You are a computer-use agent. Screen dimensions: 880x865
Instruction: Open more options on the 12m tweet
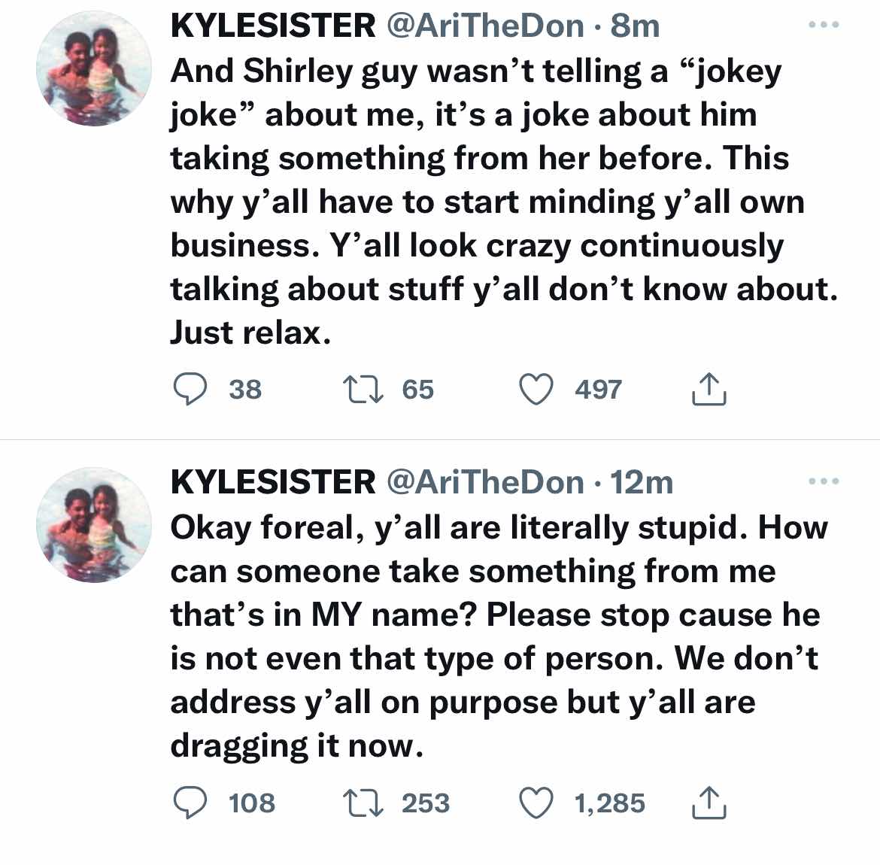823,481
